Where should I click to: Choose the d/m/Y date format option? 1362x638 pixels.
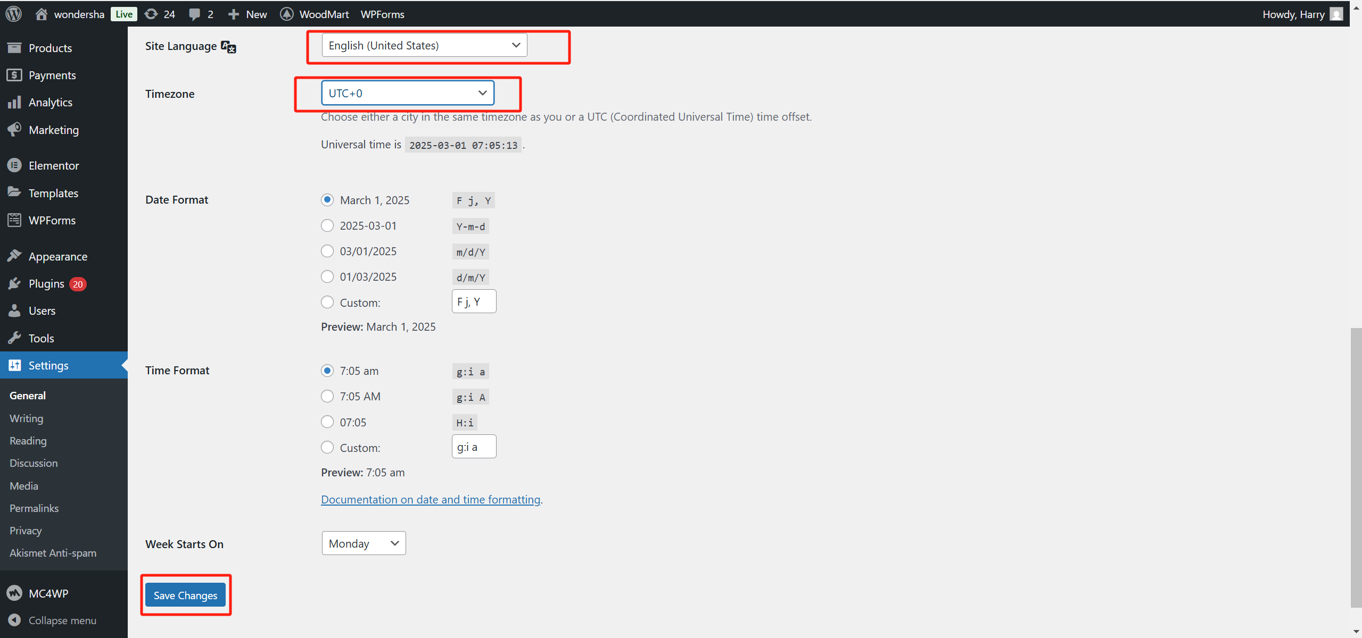pos(327,276)
